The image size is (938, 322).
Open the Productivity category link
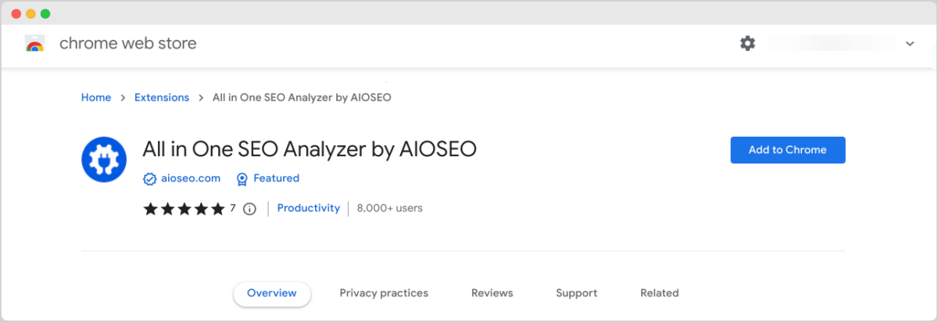point(309,208)
